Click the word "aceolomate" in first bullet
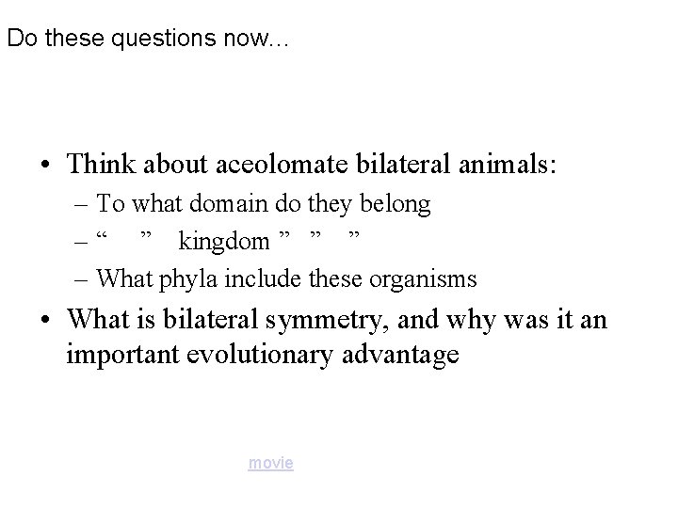678x508 pixels. [282, 164]
